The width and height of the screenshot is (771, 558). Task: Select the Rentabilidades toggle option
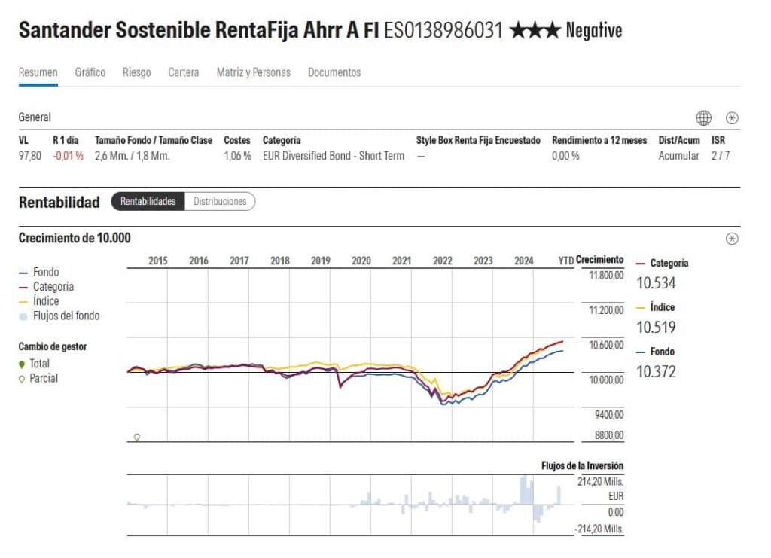click(148, 201)
